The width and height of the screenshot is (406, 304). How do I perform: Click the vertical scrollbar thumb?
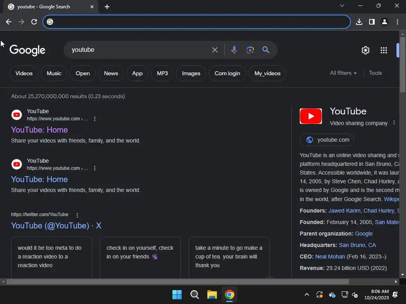pyautogui.click(x=402, y=65)
